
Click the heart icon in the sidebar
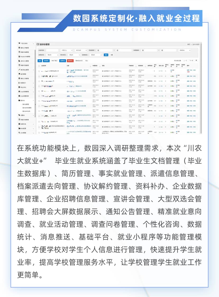click(19, 43)
